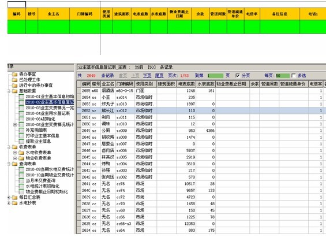The height and width of the screenshot is (237, 326).
Task: Go to next page with 下页 link
Action: [x=147, y=76]
